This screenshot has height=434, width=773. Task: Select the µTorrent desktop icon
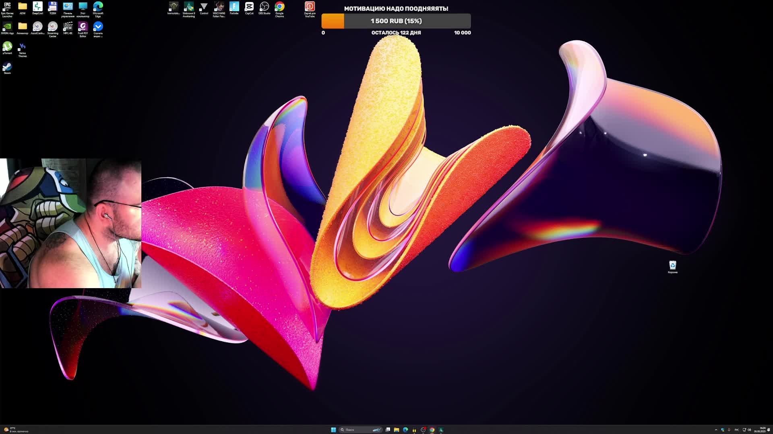[x=7, y=47]
